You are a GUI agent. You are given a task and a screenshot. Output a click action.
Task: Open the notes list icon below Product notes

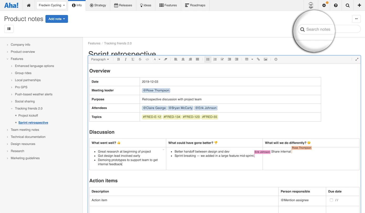pyautogui.click(x=9, y=29)
